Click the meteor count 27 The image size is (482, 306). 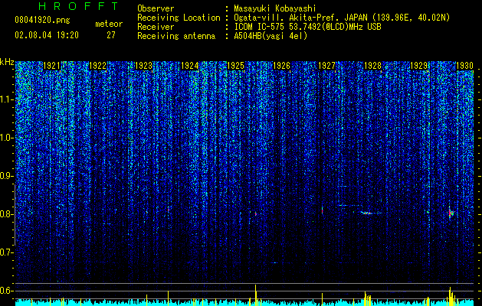click(x=111, y=35)
